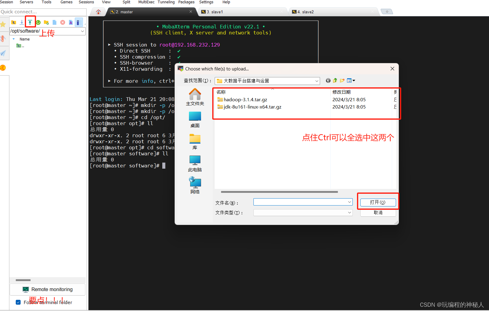Image resolution: width=489 pixels, height=311 pixels.
Task: Expand the /opt/software/ path dropdown
Action: pyautogui.click(x=82, y=31)
